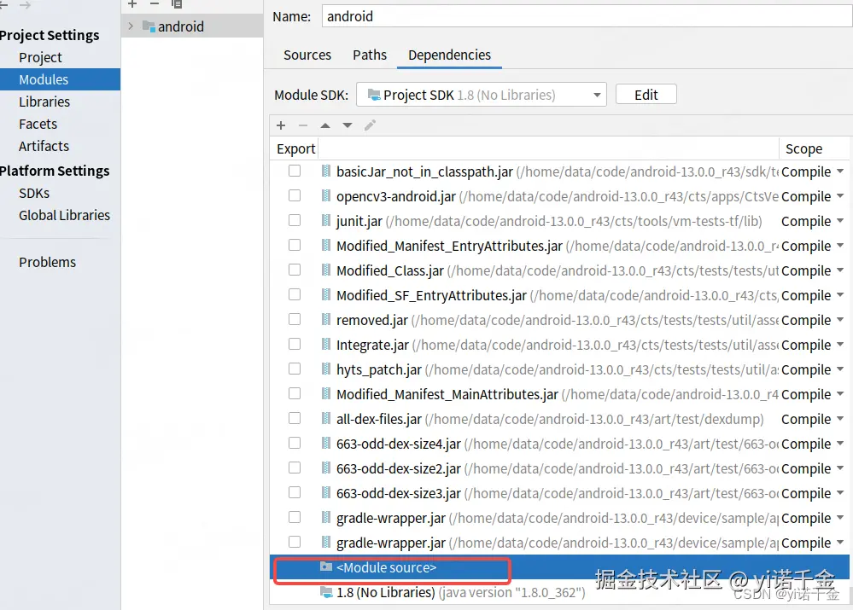This screenshot has width=853, height=610.
Task: Click jar icon for removed.jar
Action: tap(326, 320)
